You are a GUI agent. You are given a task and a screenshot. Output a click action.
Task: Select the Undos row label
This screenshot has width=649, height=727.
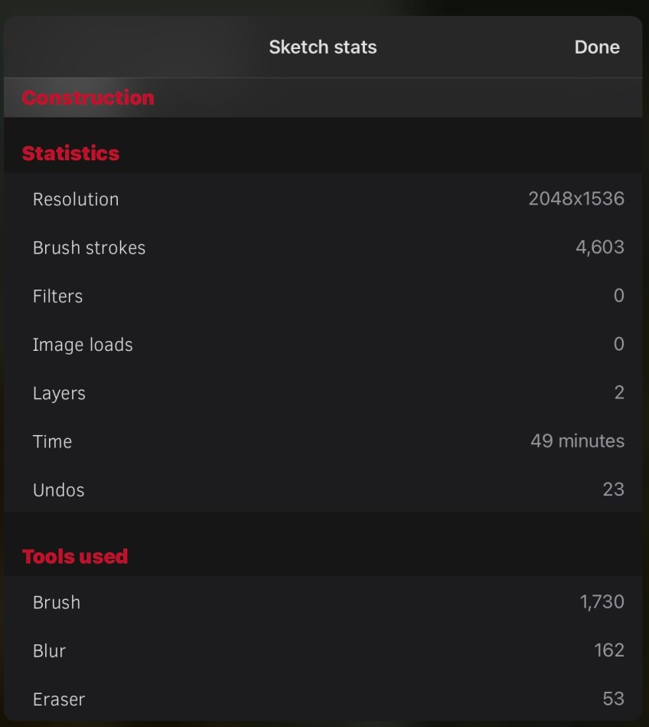pyautogui.click(x=58, y=490)
